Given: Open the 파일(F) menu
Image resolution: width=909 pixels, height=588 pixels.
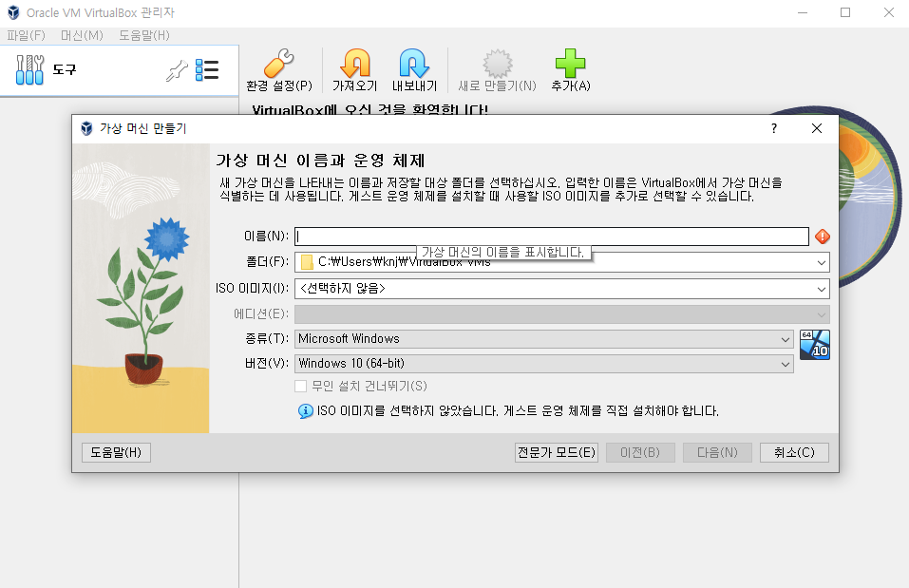Looking at the screenshot, I should pyautogui.click(x=26, y=35).
